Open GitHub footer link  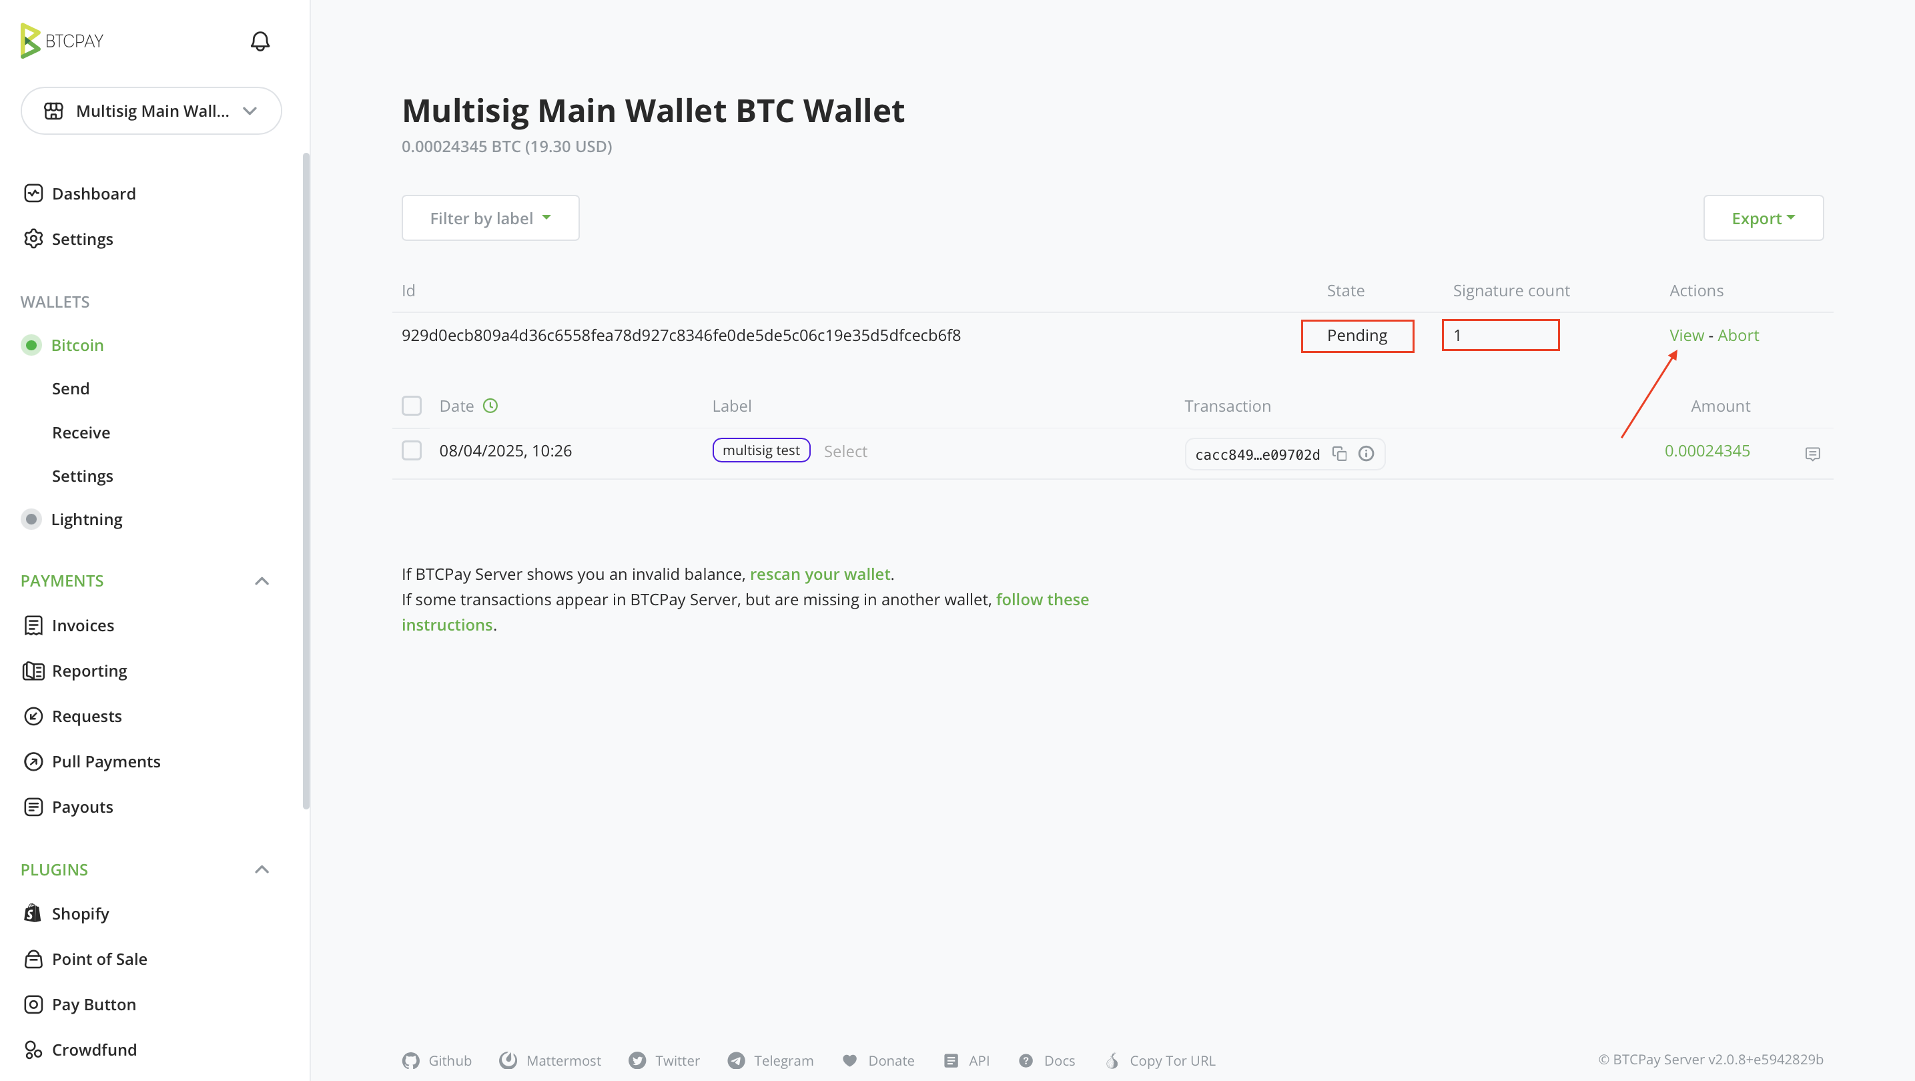437,1060
